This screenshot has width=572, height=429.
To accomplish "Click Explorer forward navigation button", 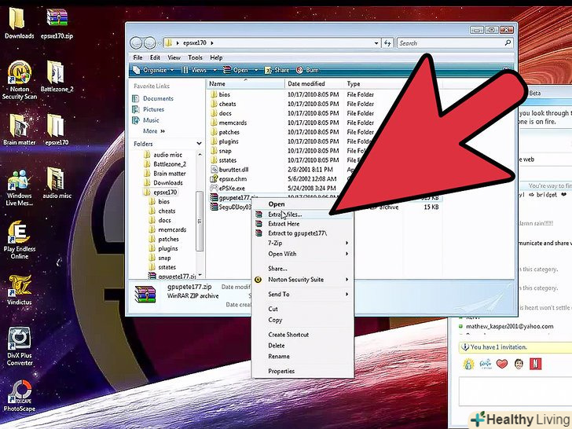I will pos(149,43).
